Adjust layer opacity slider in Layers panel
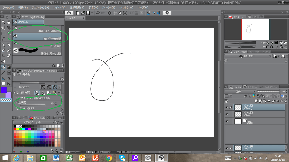The image size is (289, 162). tap(268, 91)
